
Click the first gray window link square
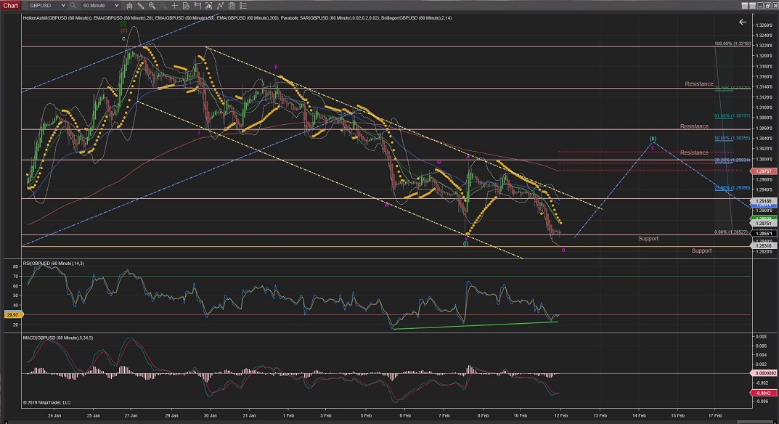(746, 5)
